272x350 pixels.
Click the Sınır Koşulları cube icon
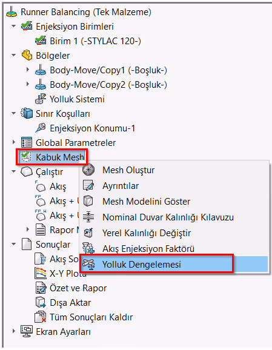[27, 113]
